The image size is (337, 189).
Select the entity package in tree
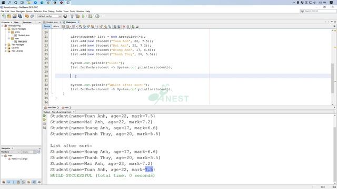[17, 32]
